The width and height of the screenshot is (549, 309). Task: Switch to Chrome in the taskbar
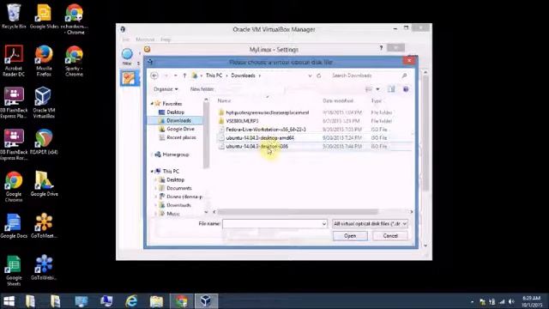coord(181,301)
